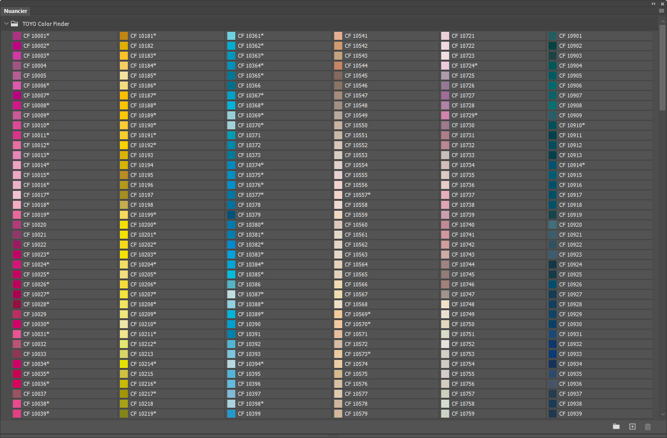Select the TOYO Color Finder group name
This screenshot has height=438, width=667.
click(x=45, y=23)
